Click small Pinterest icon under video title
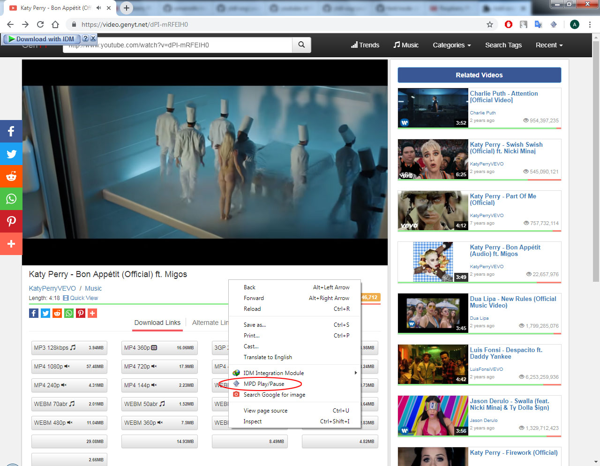The height and width of the screenshot is (466, 600). (x=81, y=313)
